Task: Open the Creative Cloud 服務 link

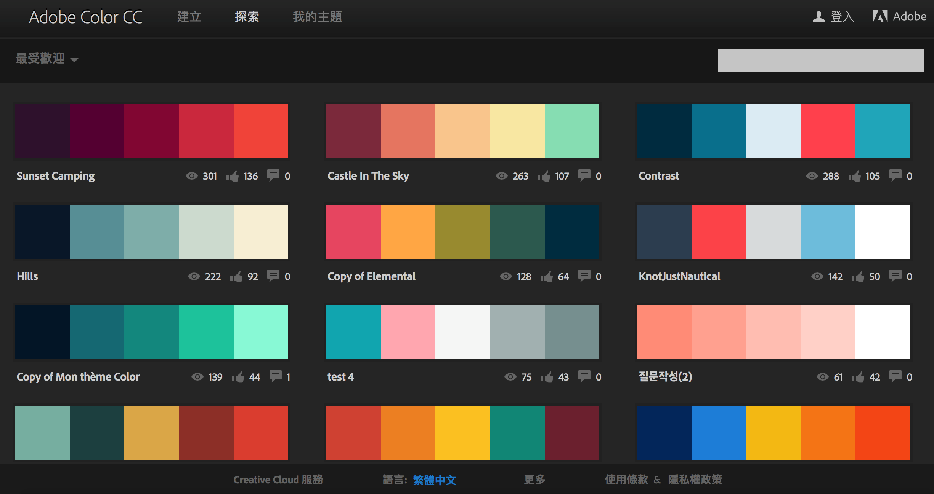Action: [x=278, y=480]
